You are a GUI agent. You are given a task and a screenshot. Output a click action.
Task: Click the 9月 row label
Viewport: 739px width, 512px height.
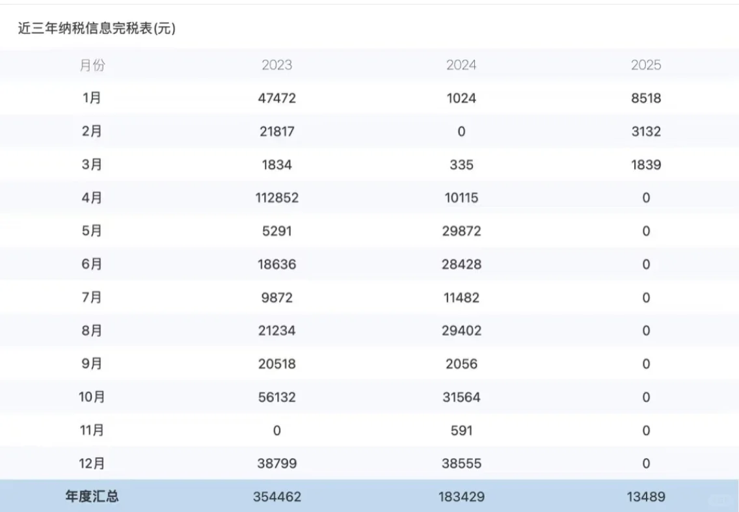tap(92, 364)
